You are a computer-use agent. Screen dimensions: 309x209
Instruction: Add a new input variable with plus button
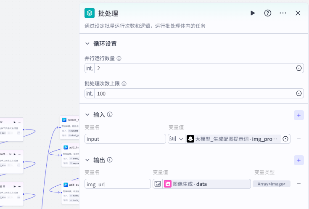click(299, 115)
